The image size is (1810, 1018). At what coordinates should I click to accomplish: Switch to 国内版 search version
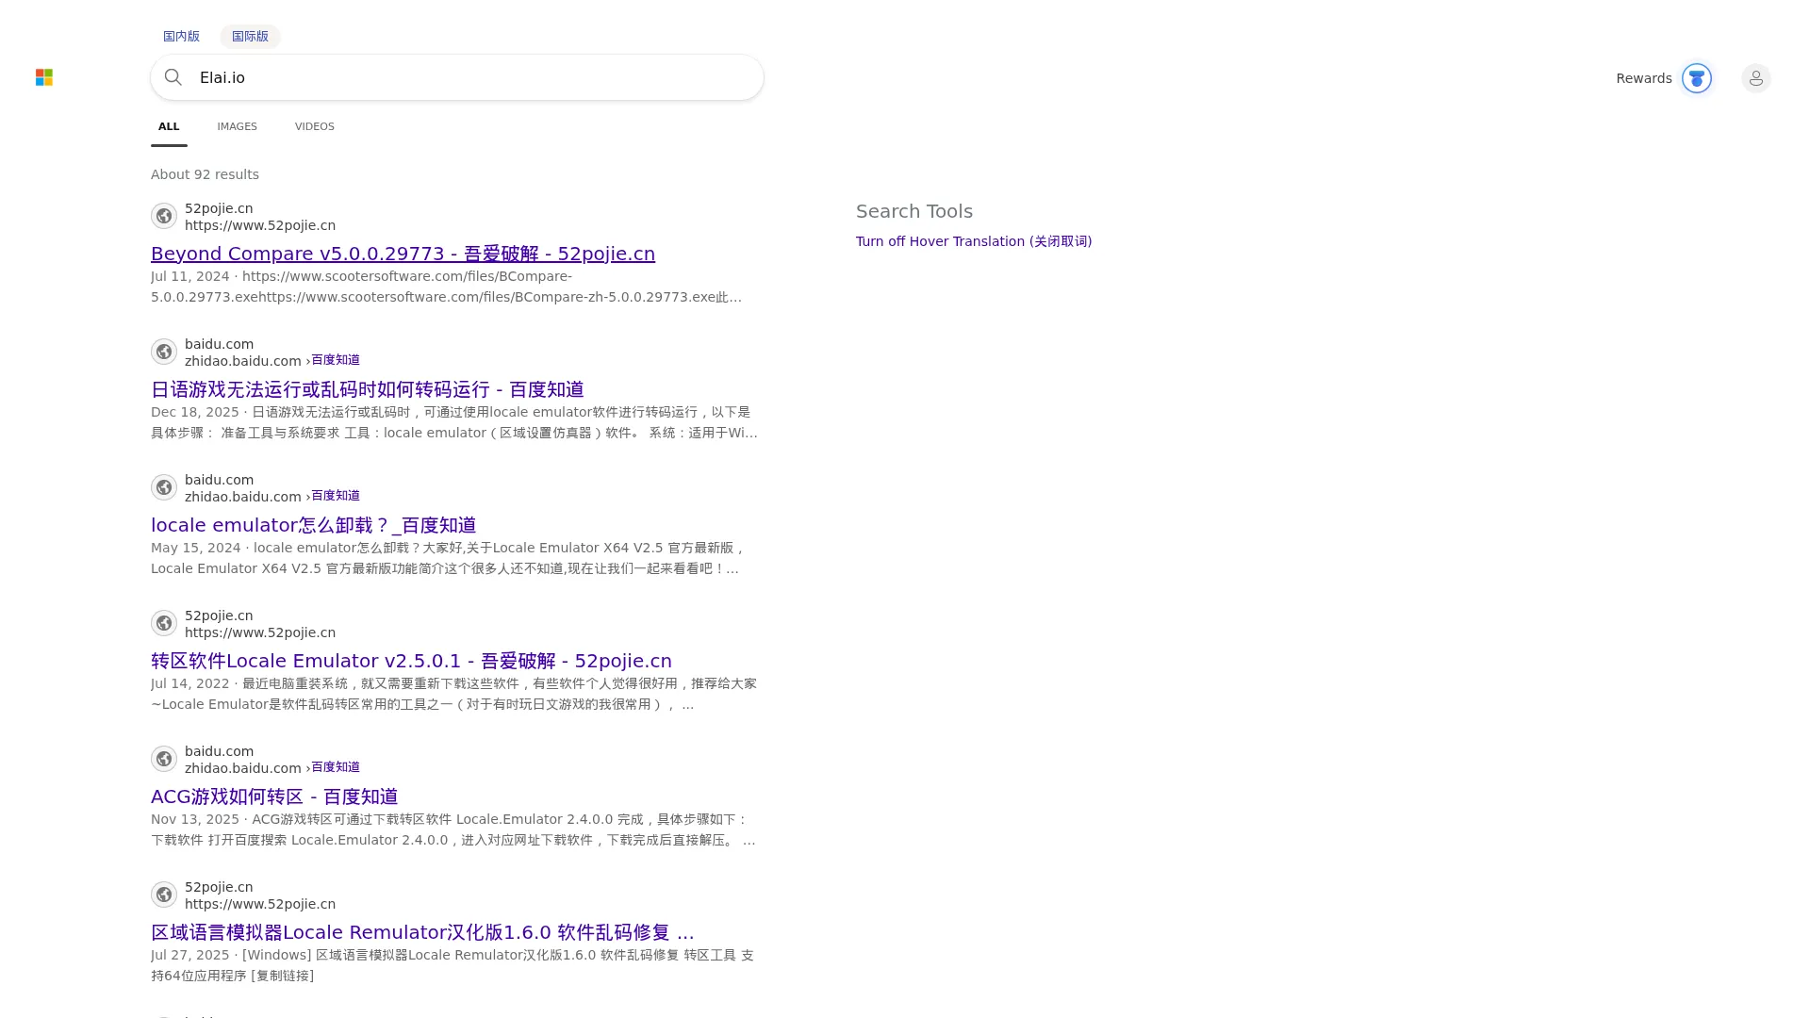coord(181,37)
